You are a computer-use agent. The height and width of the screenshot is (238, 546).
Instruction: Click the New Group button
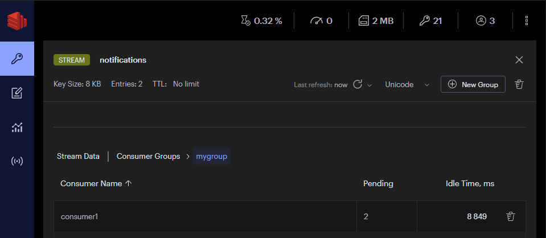pyautogui.click(x=473, y=84)
